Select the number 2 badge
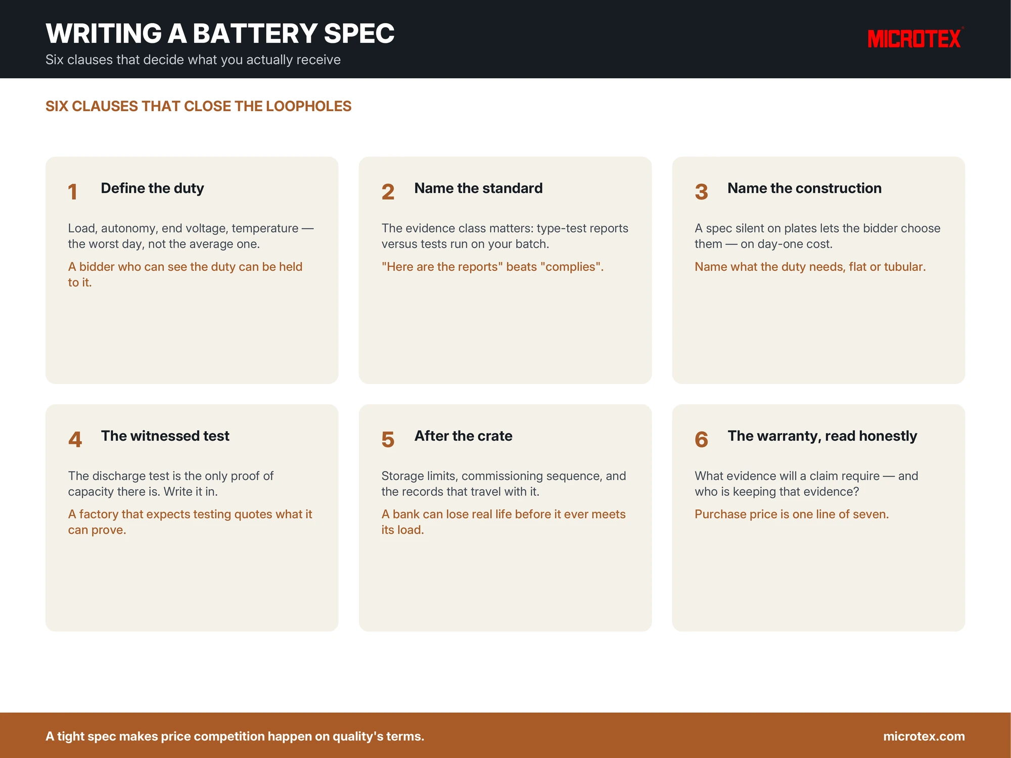 coord(388,192)
